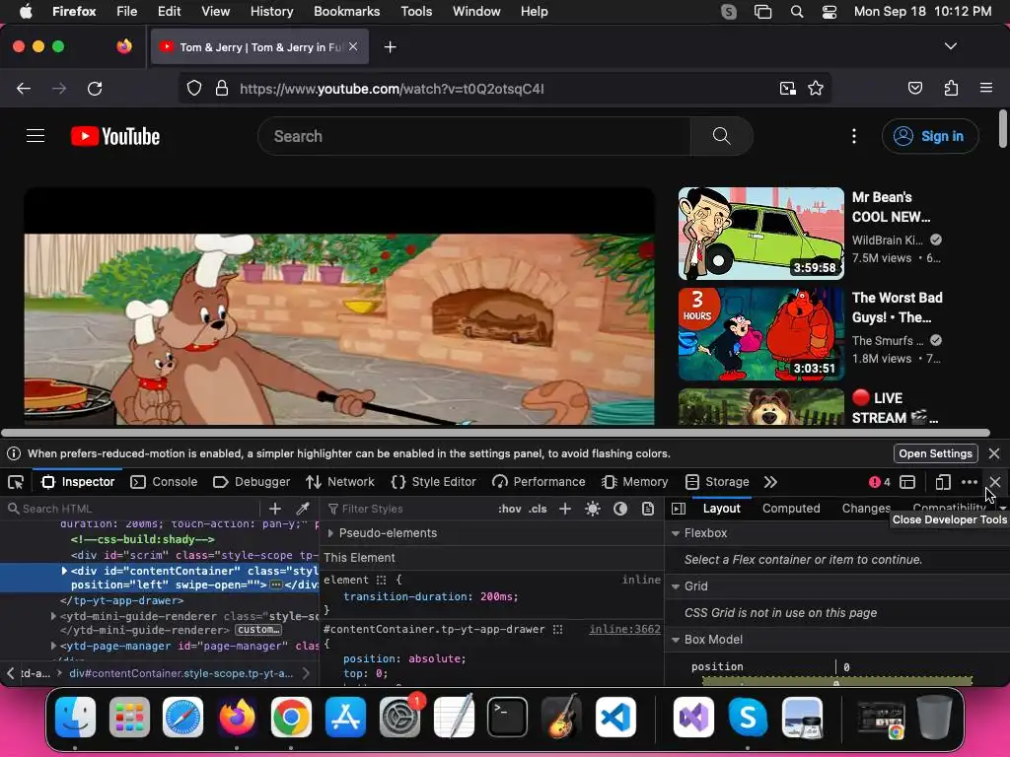List all tabs dropdown chevron
Image resolution: width=1010 pixels, height=757 pixels.
951,46
